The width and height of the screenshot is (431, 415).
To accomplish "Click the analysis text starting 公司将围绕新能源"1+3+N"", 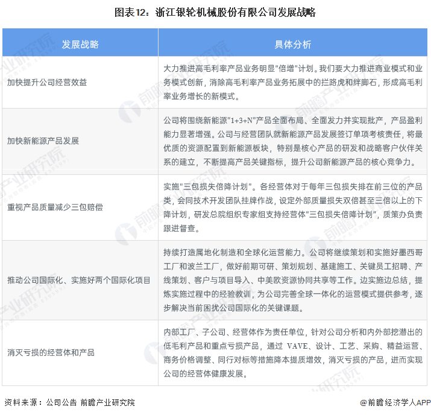I will [293, 141].
